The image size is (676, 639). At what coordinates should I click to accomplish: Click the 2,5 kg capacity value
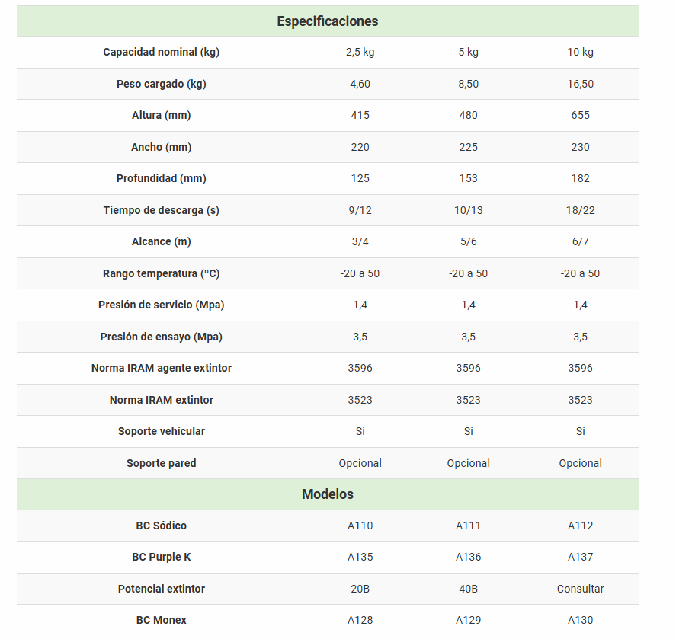[360, 53]
